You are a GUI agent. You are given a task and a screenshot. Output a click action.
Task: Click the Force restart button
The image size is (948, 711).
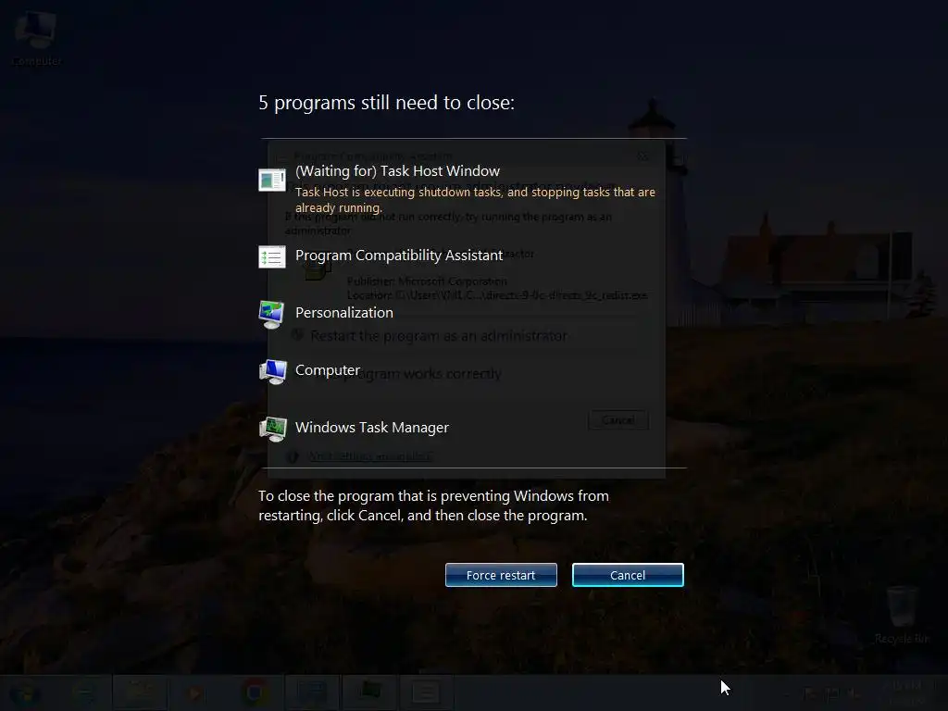(x=501, y=575)
